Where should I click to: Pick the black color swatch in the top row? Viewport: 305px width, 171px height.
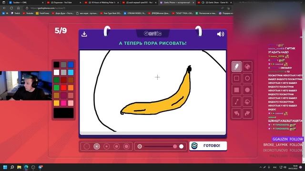[x=56, y=65]
